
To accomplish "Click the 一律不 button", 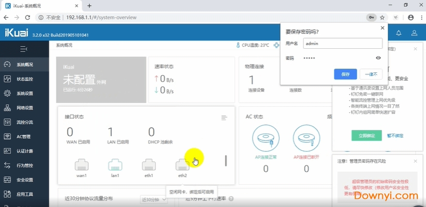I will [371, 74].
